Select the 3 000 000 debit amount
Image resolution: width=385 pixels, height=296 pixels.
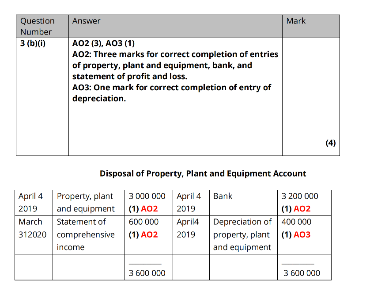coord(147,196)
